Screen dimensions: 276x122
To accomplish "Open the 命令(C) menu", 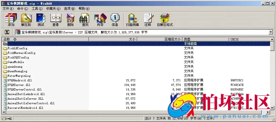I will pyautogui.click(x=23, y=9).
